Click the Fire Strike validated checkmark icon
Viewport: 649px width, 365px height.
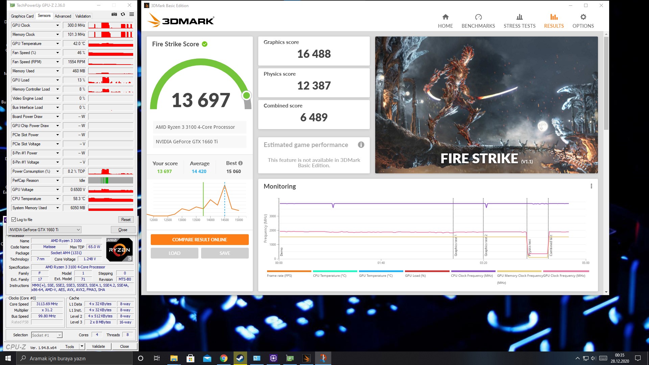[205, 44]
